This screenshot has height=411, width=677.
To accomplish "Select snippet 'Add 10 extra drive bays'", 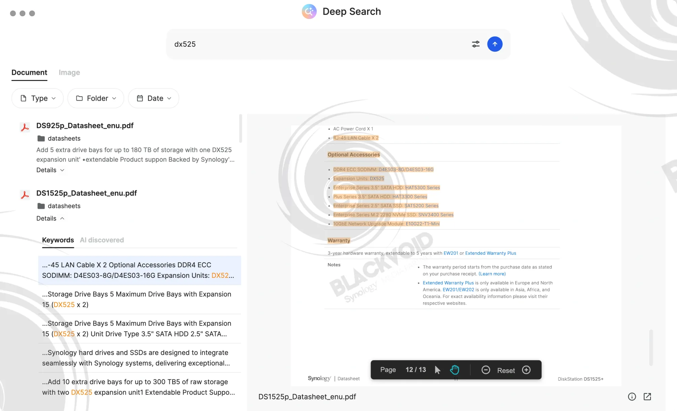I will (139, 387).
